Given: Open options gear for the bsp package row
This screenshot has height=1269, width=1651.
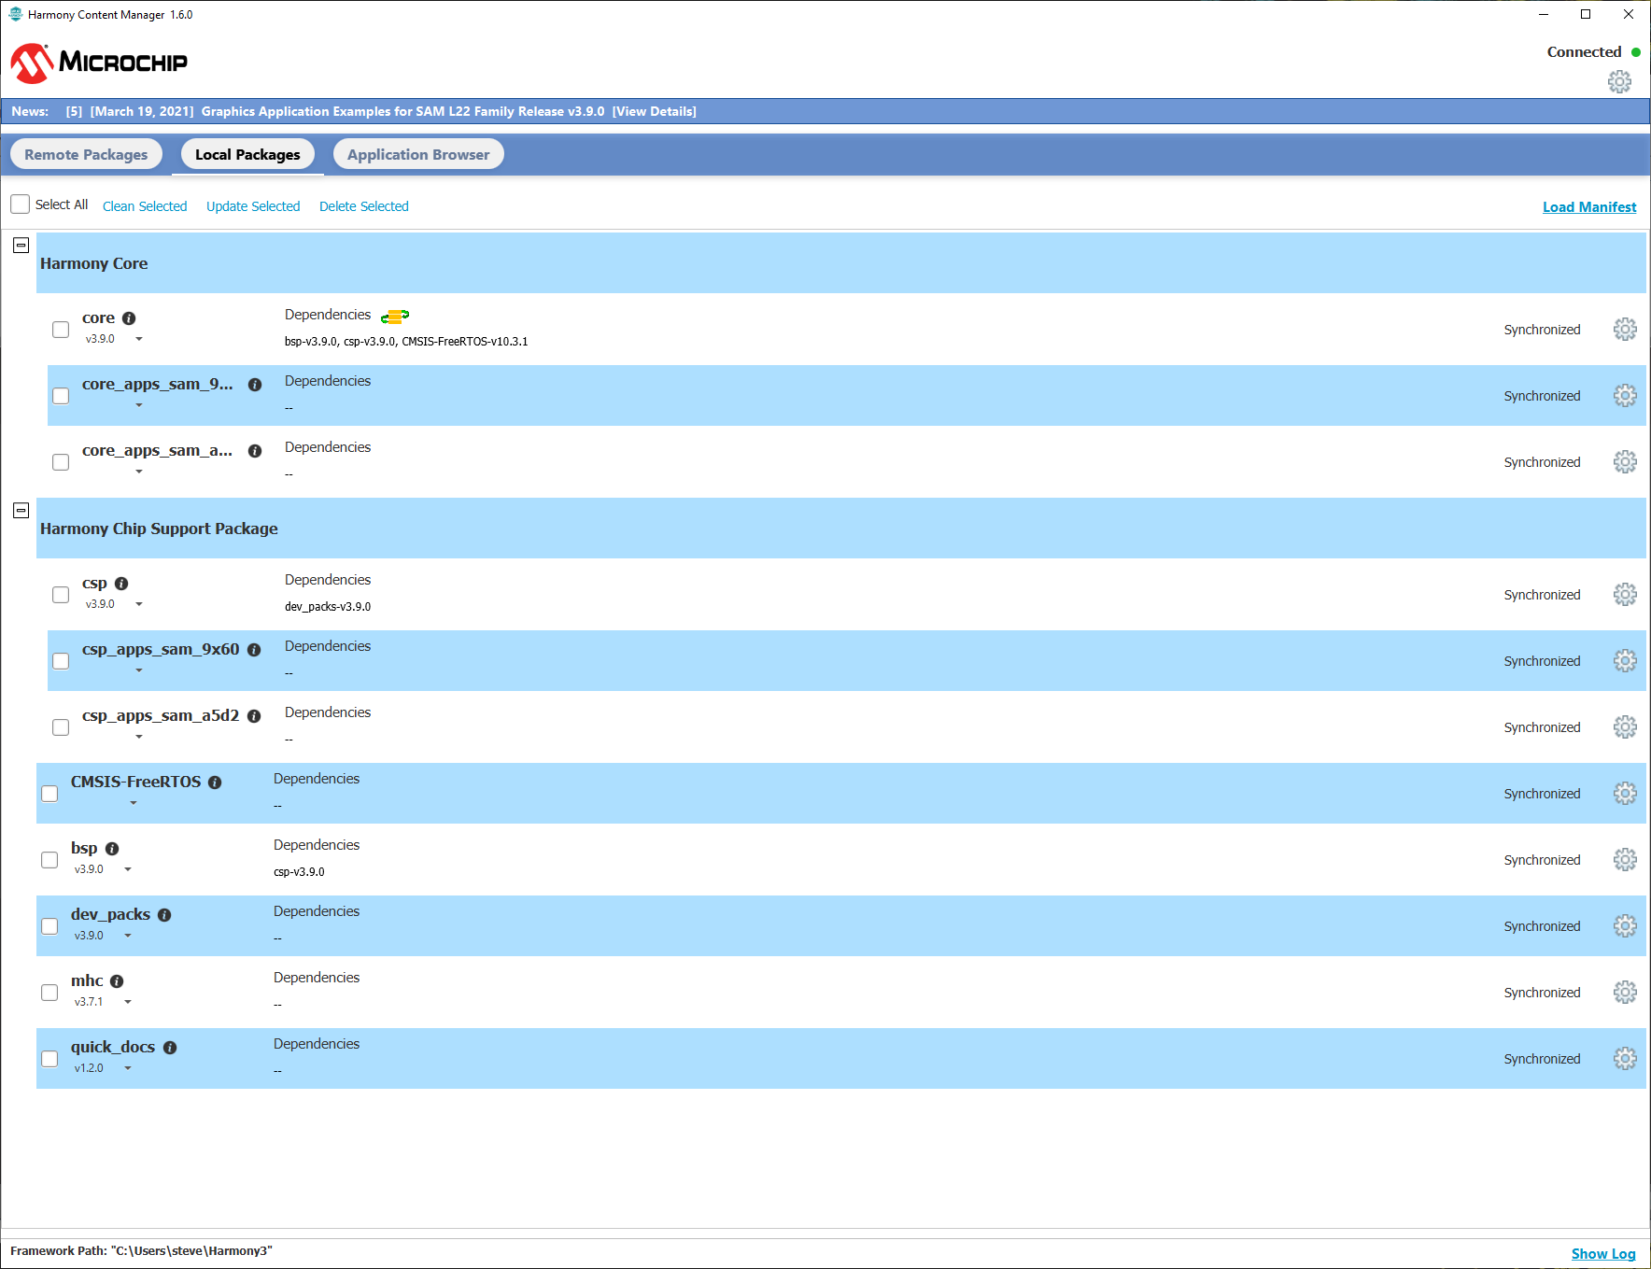Looking at the screenshot, I should click(x=1625, y=859).
